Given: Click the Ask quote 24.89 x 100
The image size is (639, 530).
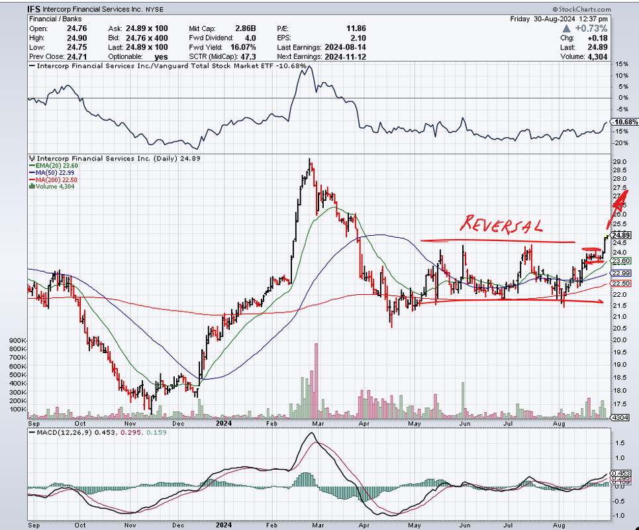Looking at the screenshot, I should (x=147, y=28).
